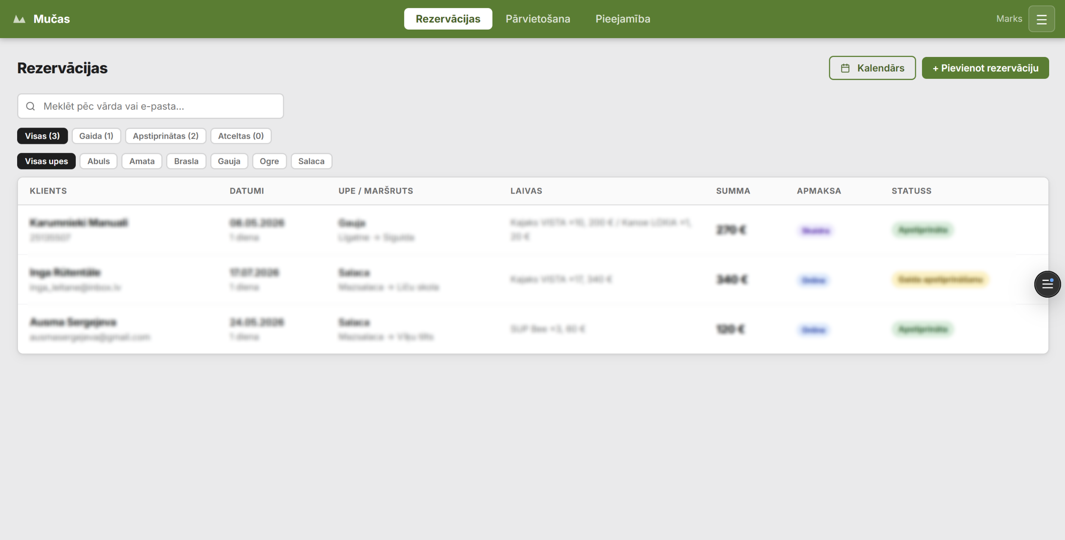The width and height of the screenshot is (1065, 540).
Task: Focus the Meklēt pēc vārda search field
Action: click(x=150, y=106)
